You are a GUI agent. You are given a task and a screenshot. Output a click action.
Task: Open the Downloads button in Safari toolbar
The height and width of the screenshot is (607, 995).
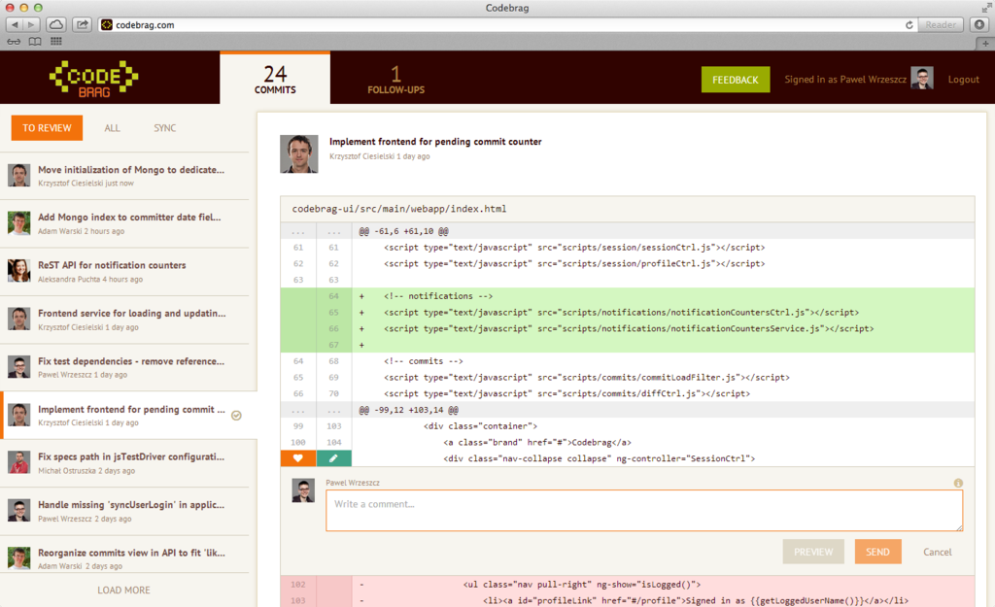coord(979,24)
